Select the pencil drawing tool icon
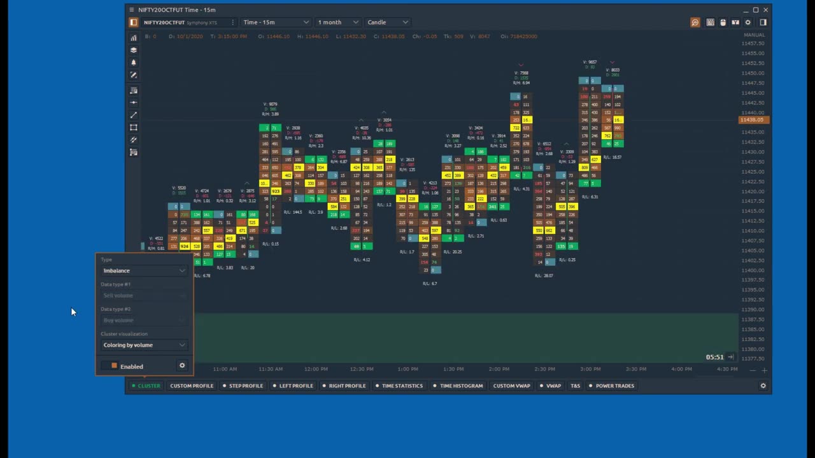This screenshot has width=815, height=458. [134, 75]
